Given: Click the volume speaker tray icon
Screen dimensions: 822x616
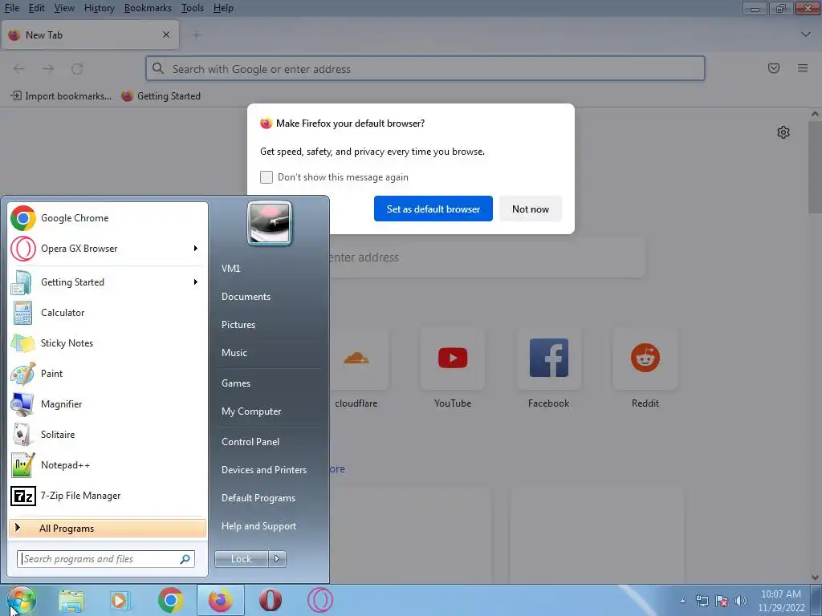Looking at the screenshot, I should pyautogui.click(x=741, y=601).
